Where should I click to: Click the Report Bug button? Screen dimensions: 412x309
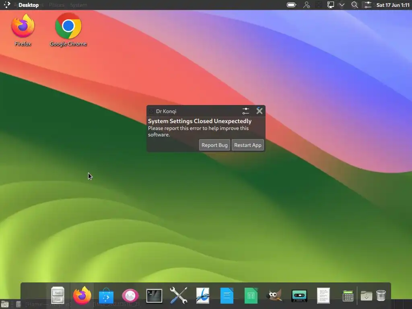[214, 145]
